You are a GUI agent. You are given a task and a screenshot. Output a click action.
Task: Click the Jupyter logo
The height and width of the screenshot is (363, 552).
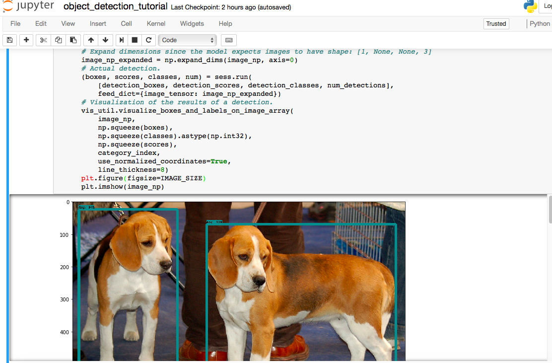click(29, 7)
